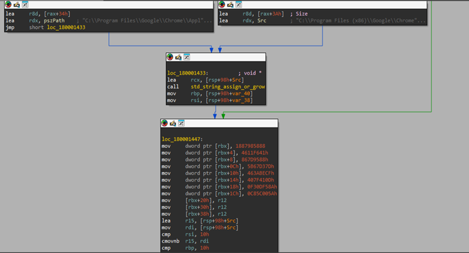Click the color icon on loc_180001433 node
The height and width of the screenshot is (253, 469).
coord(170,57)
